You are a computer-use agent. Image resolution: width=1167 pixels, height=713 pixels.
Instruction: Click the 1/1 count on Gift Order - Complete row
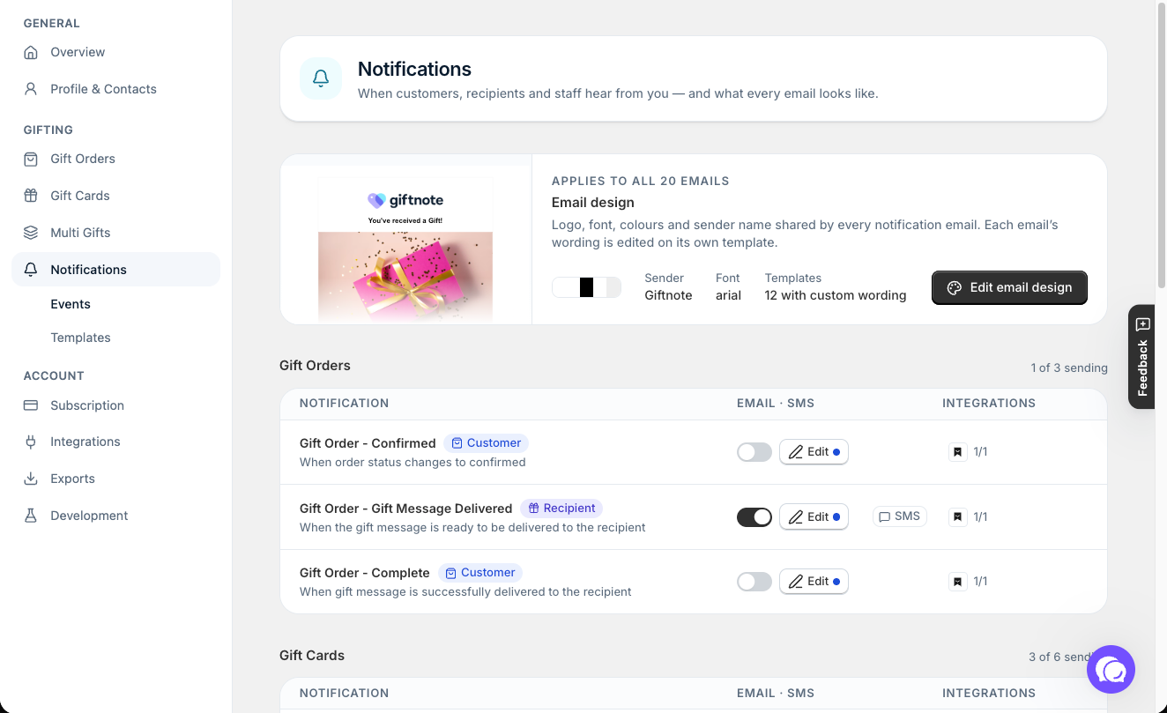click(980, 582)
